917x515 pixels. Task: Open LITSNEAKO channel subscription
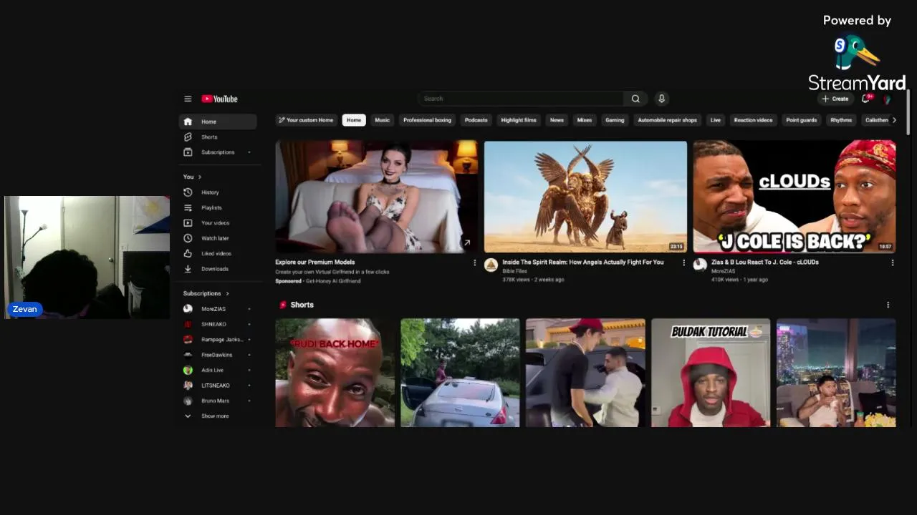[x=218, y=386]
